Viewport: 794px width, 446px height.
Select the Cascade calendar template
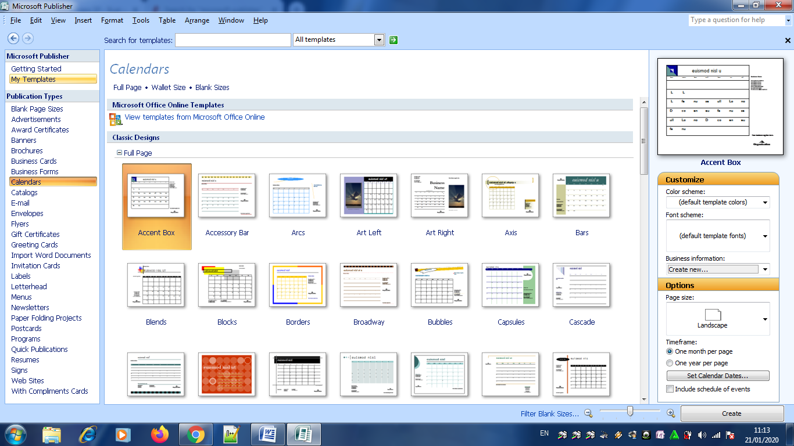[x=581, y=295]
